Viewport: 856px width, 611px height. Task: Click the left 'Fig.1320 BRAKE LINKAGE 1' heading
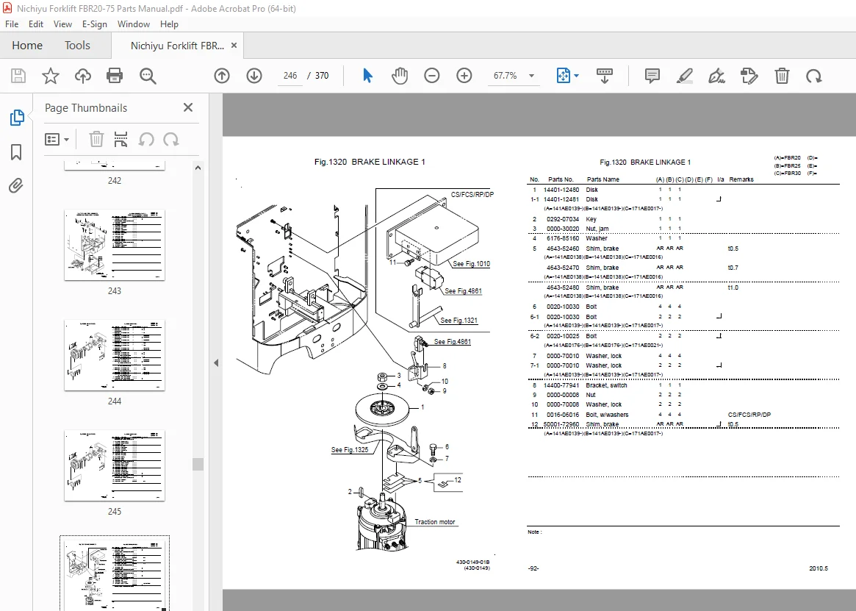(x=370, y=162)
